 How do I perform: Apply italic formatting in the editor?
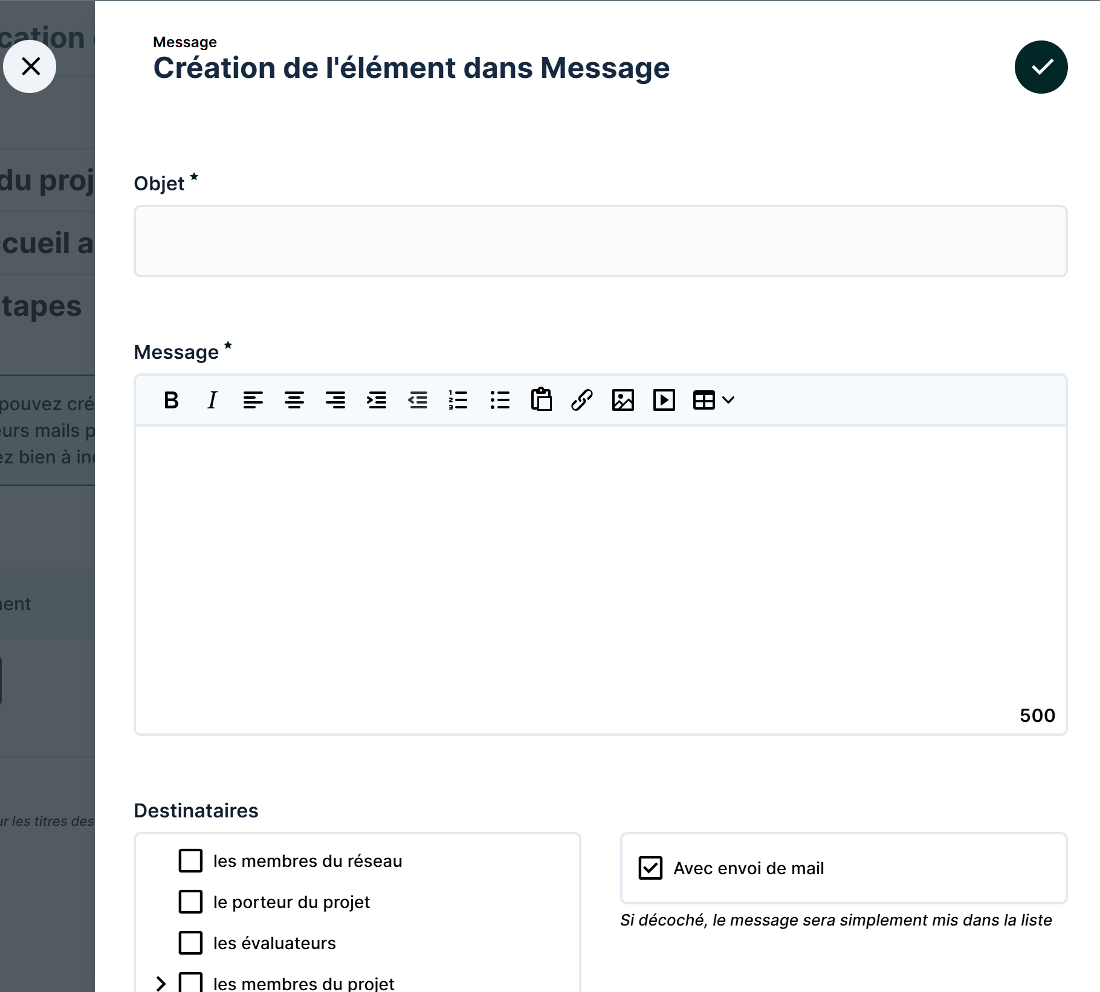[x=212, y=400]
